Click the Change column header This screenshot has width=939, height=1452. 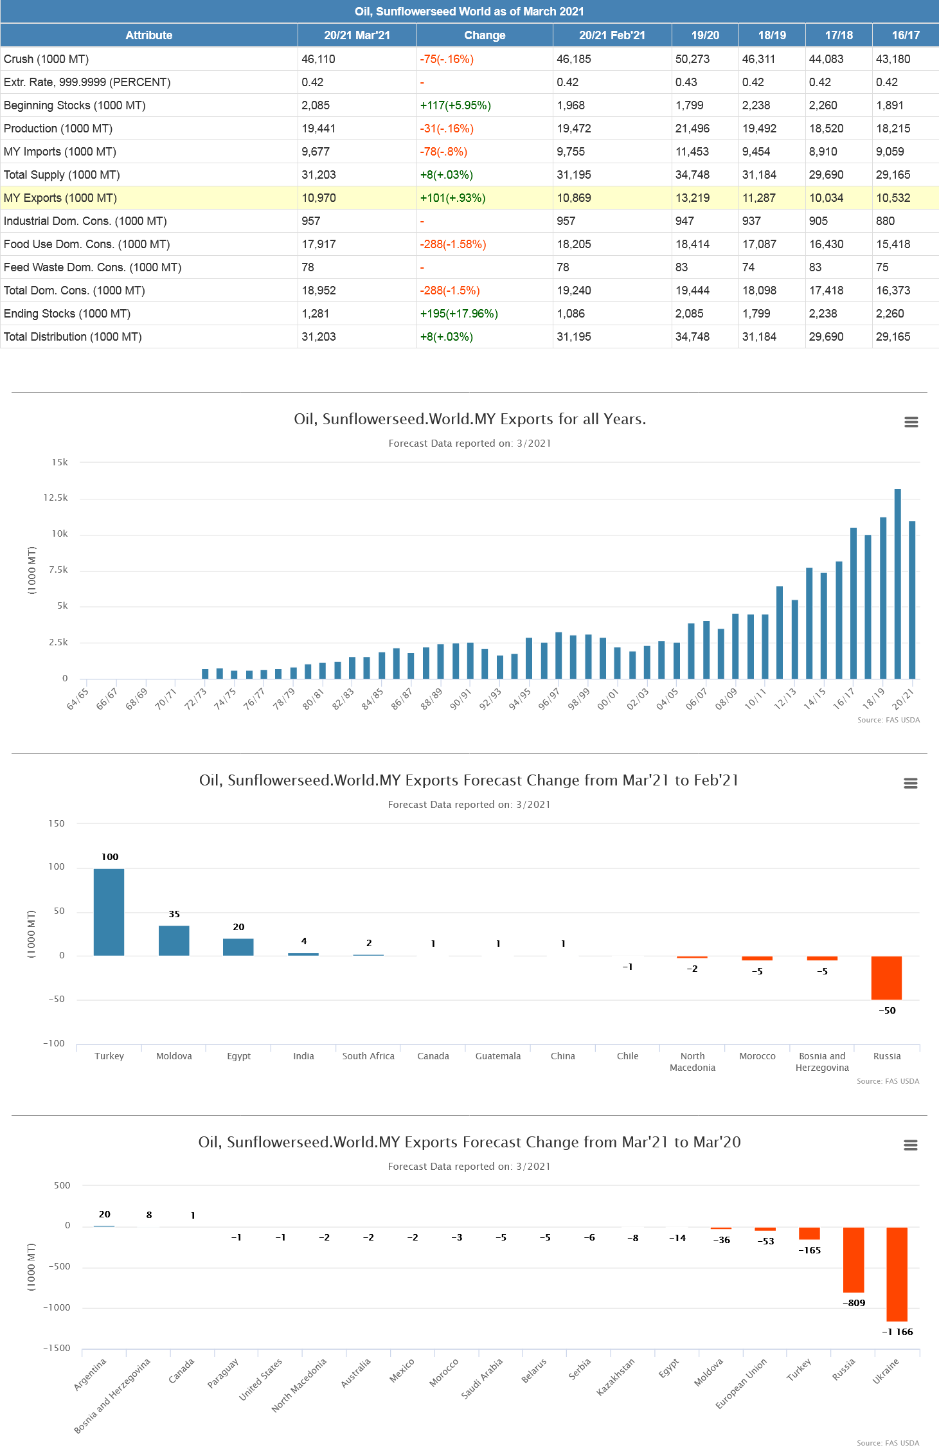485,35
